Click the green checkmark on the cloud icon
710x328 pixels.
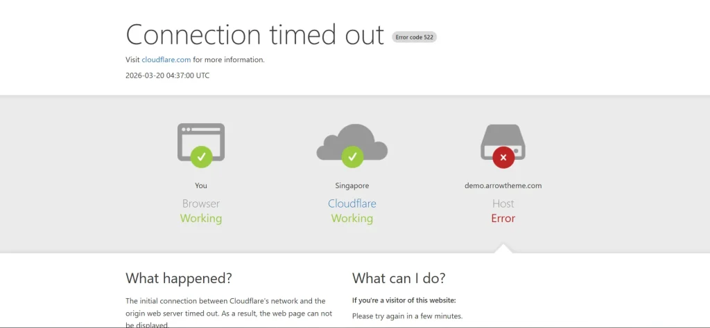point(352,157)
